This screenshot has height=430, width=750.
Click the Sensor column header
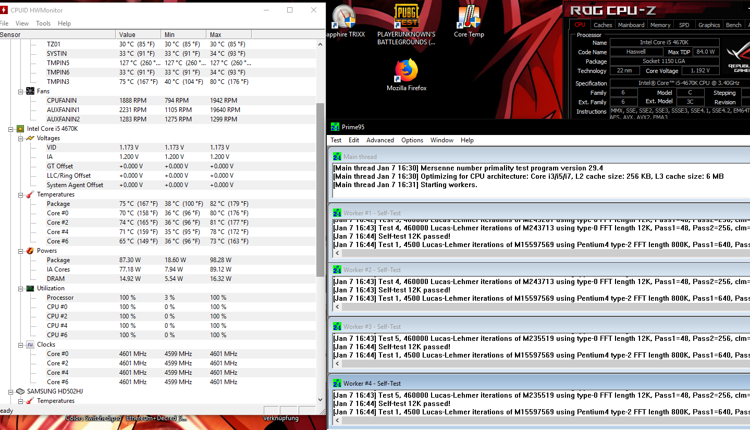tap(57, 34)
